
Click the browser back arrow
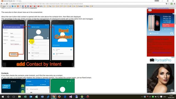2,4
